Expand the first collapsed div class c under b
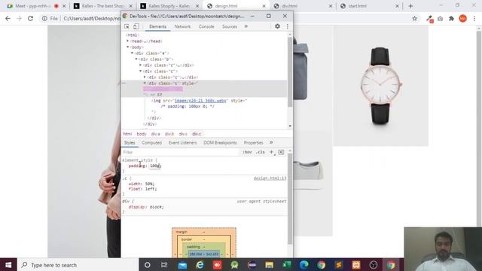The width and height of the screenshot is (482, 271). (x=141, y=65)
